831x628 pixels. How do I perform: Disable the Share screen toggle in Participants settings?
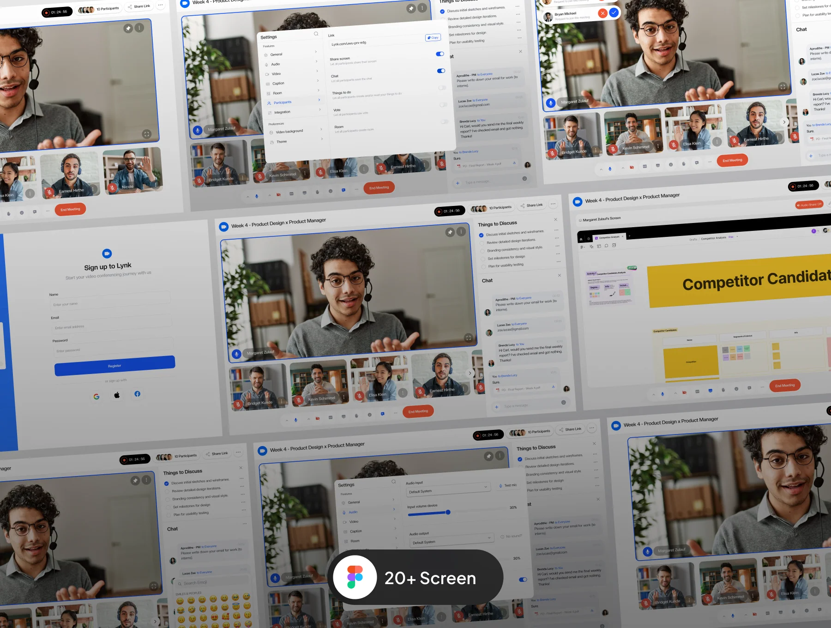click(x=440, y=54)
